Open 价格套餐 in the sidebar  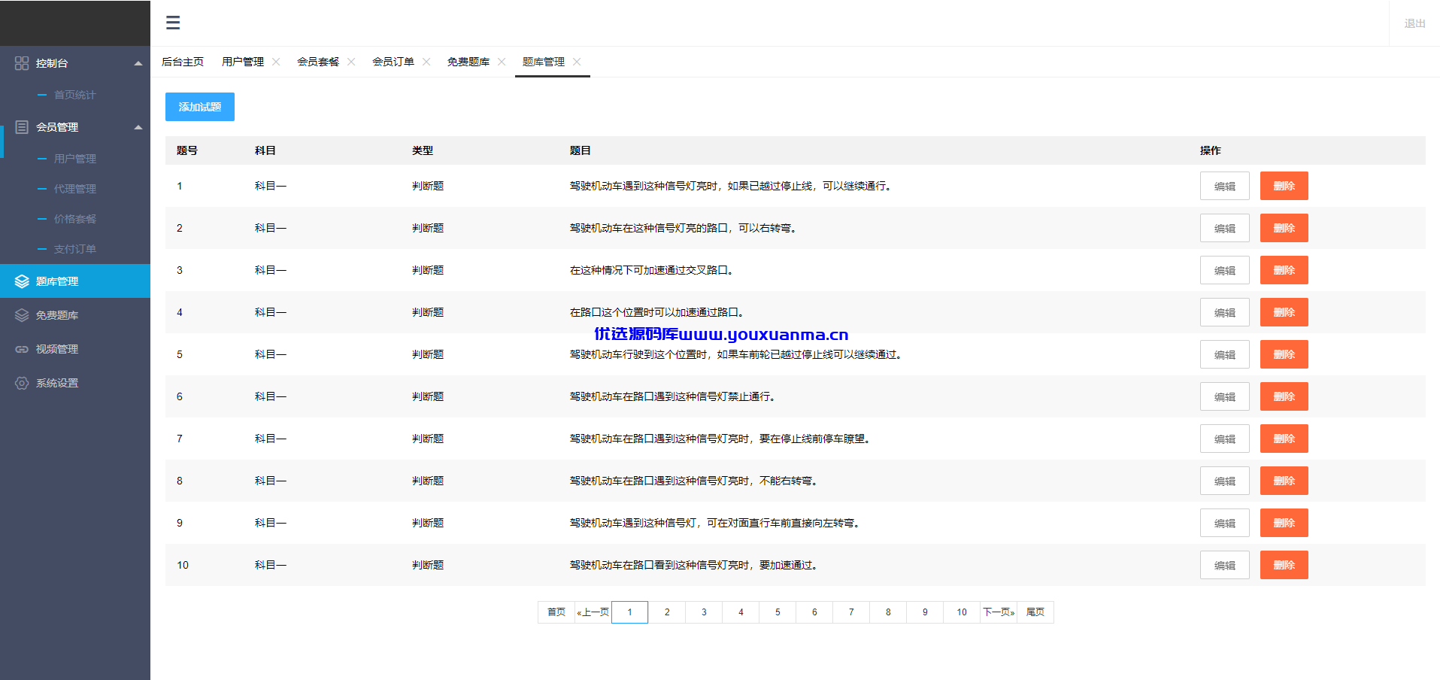tap(75, 219)
